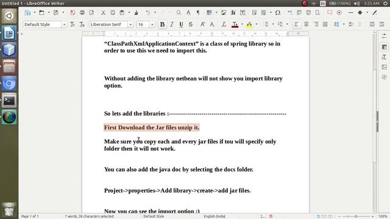Insert a comment with the comment icon
Image resolution: width=390 pixels, height=219 pixels.
[330, 13]
